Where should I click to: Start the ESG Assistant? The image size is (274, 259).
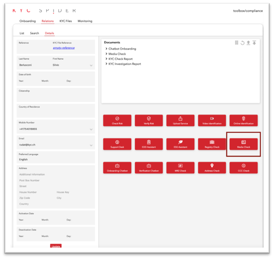180,144
